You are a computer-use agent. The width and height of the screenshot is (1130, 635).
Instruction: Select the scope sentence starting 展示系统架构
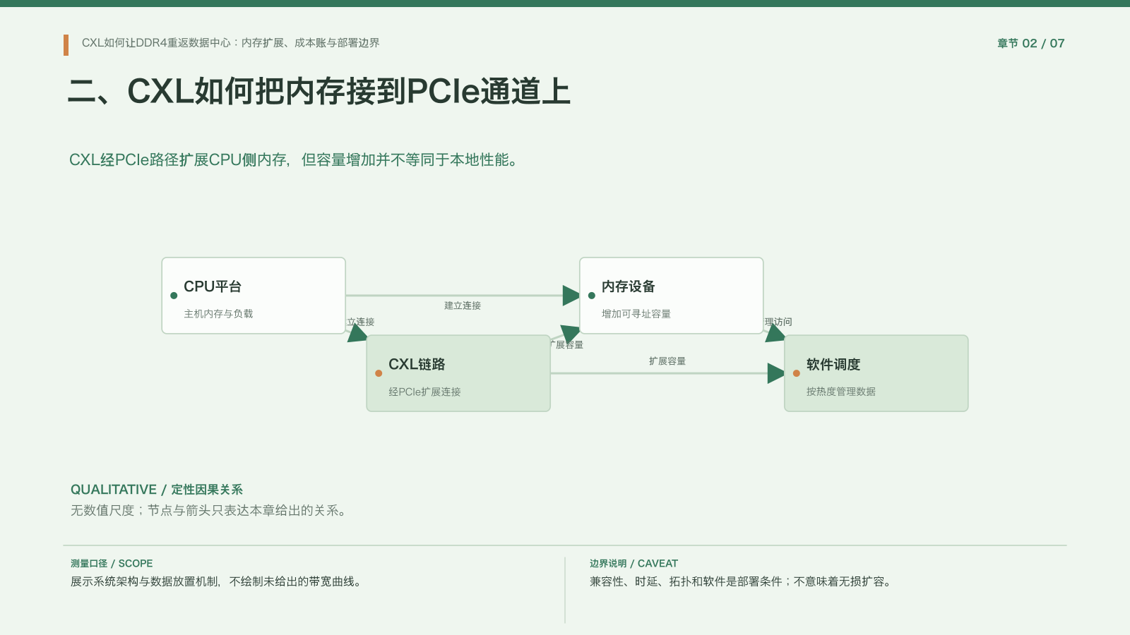coord(218,581)
